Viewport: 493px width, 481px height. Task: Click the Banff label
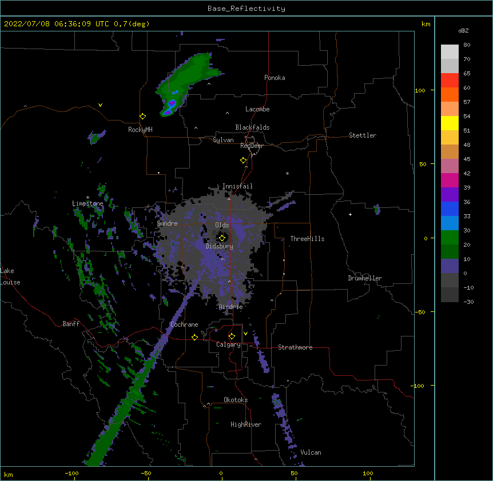pos(71,324)
